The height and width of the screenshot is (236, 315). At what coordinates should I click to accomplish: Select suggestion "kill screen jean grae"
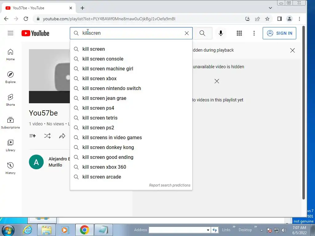coord(131,98)
